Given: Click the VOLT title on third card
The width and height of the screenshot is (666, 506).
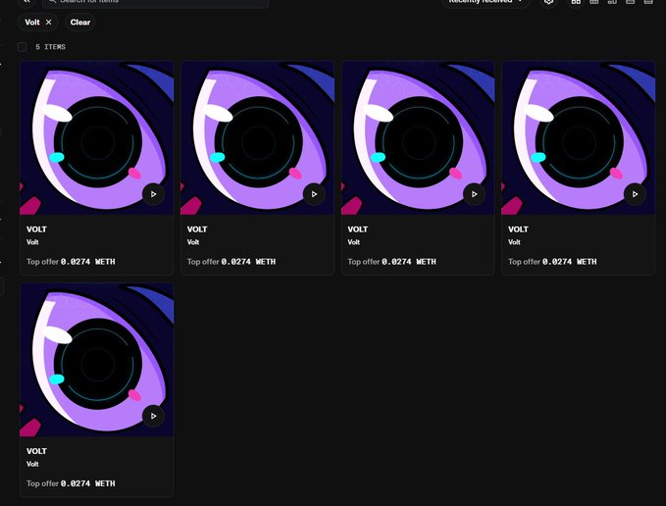Looking at the screenshot, I should pos(358,229).
